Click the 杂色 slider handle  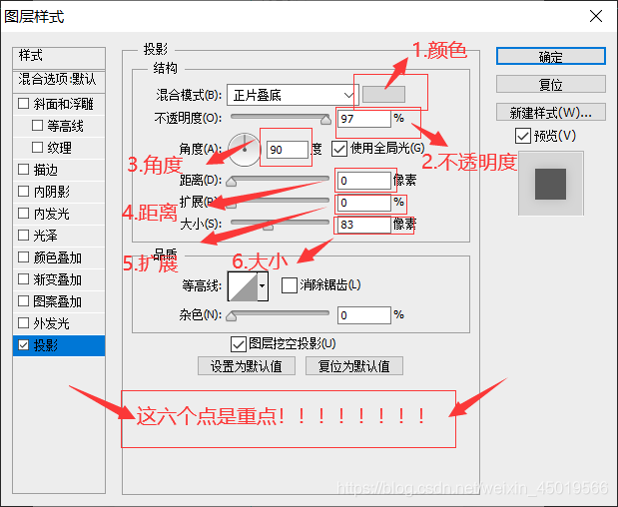pyautogui.click(x=232, y=316)
